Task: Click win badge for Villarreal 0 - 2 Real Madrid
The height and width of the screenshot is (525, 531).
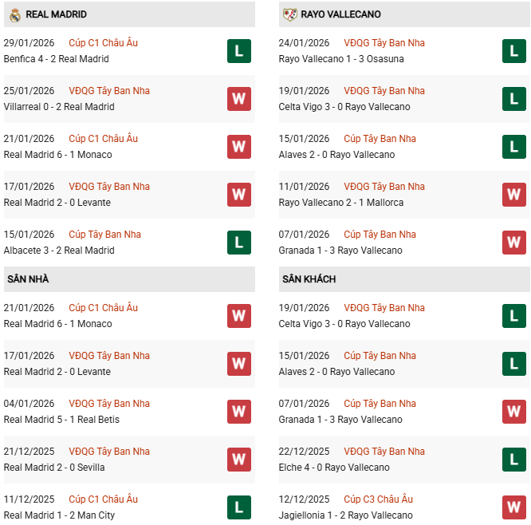Action: 238,99
